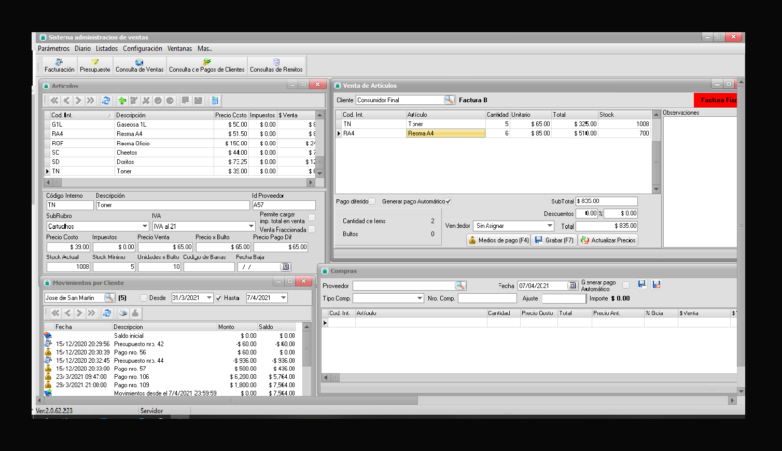Viewport: 782px width, 451px height.
Task: Open the Configuración menu
Action: click(143, 48)
